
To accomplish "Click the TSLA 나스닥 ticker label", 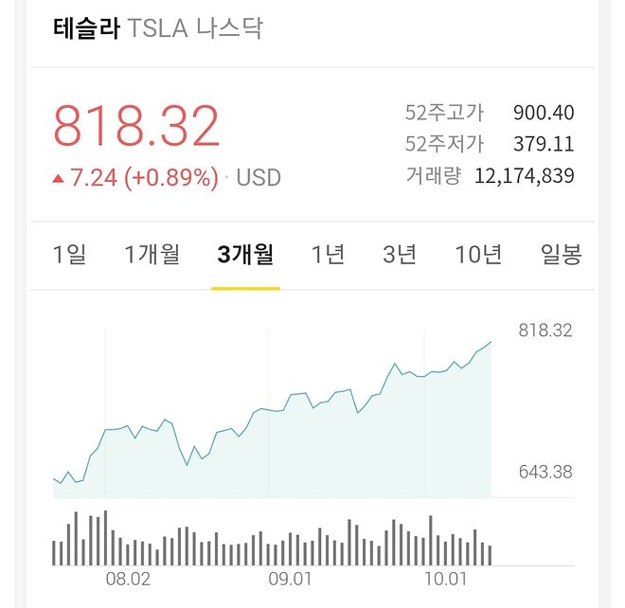I will coord(194,28).
